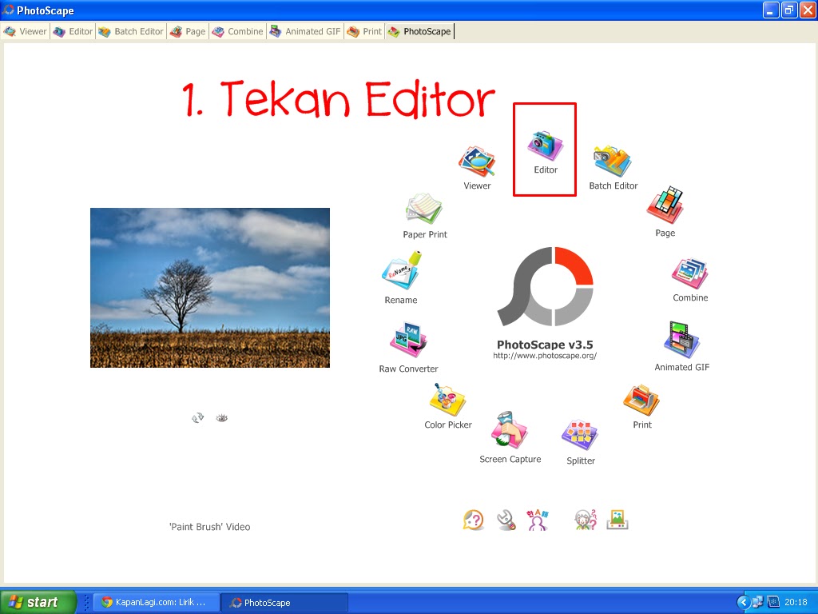Screen dimensions: 818x614
Task: Open the Batch Editor wheel icon
Action: (613, 161)
